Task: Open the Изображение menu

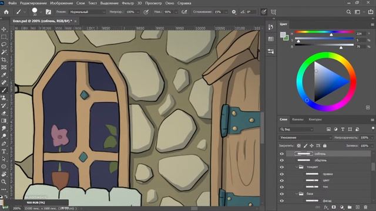Action: (x=62, y=3)
